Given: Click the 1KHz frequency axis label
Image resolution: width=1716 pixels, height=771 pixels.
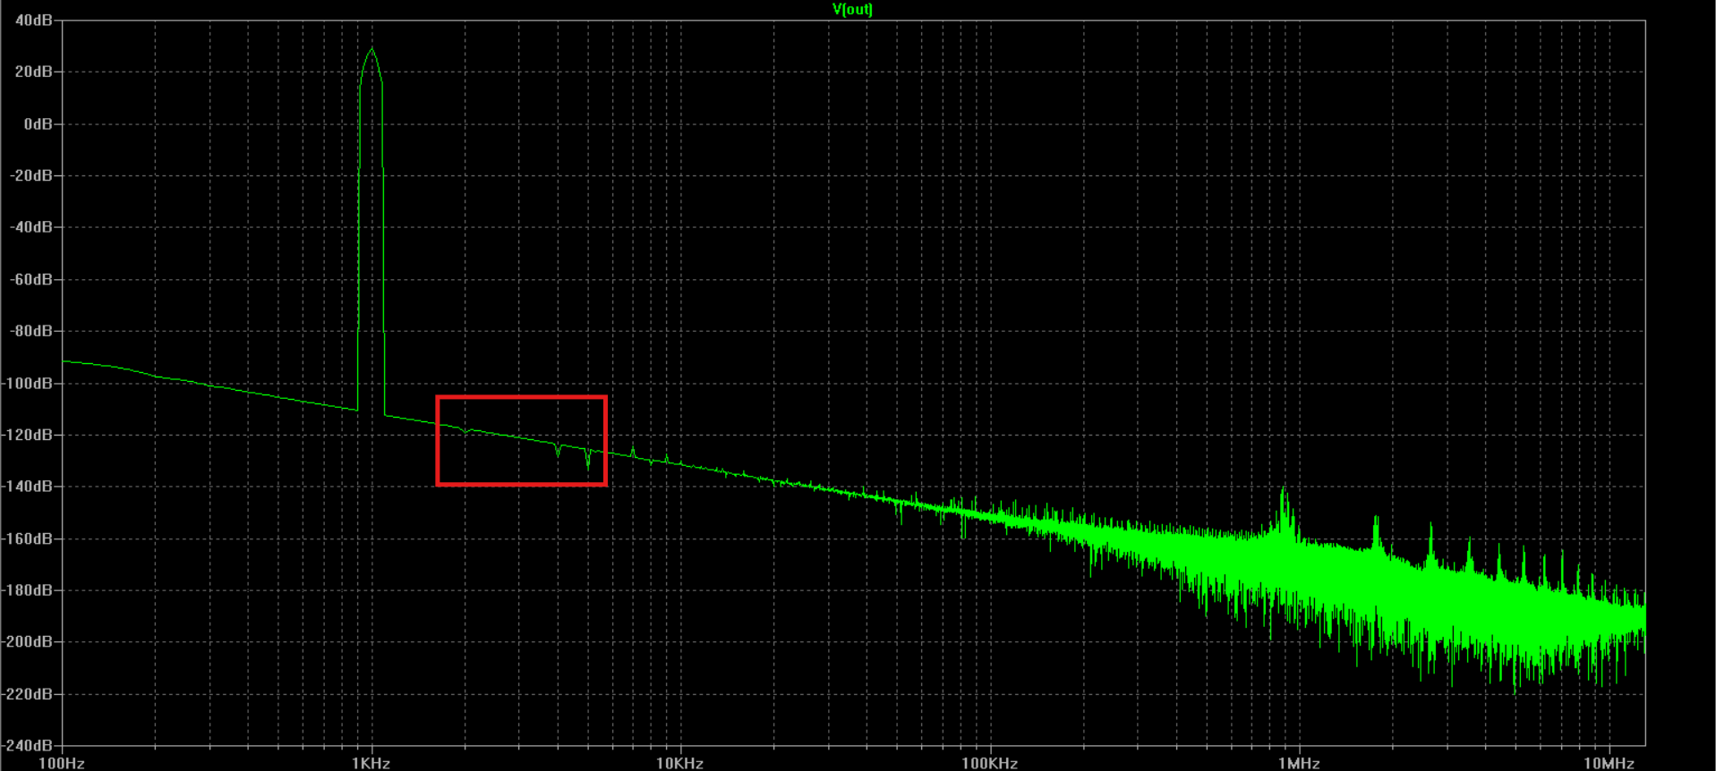Looking at the screenshot, I should (371, 763).
